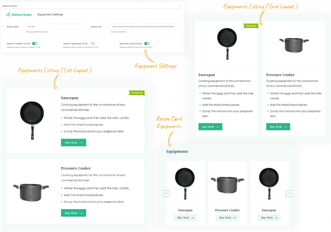Image resolution: width=331 pixels, height=232 pixels.
Task: Click Saucepan image in list layout
Action: point(32,120)
